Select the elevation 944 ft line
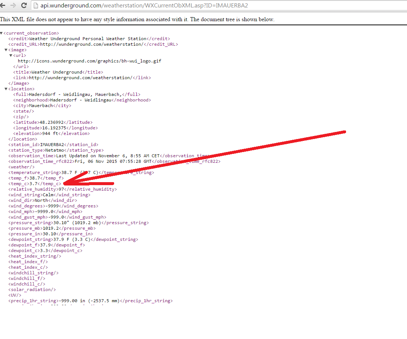This screenshot has width=407, height=339. point(51,133)
